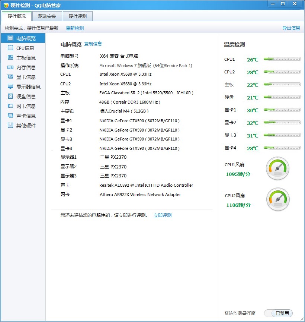Click the 电脑概览 sidebar icon
The height and width of the screenshot is (322, 305).
coord(10,38)
